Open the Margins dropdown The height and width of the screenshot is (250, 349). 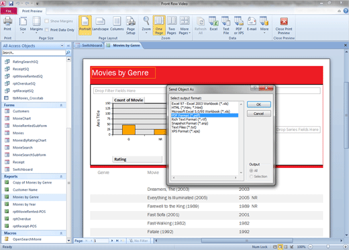[36, 25]
